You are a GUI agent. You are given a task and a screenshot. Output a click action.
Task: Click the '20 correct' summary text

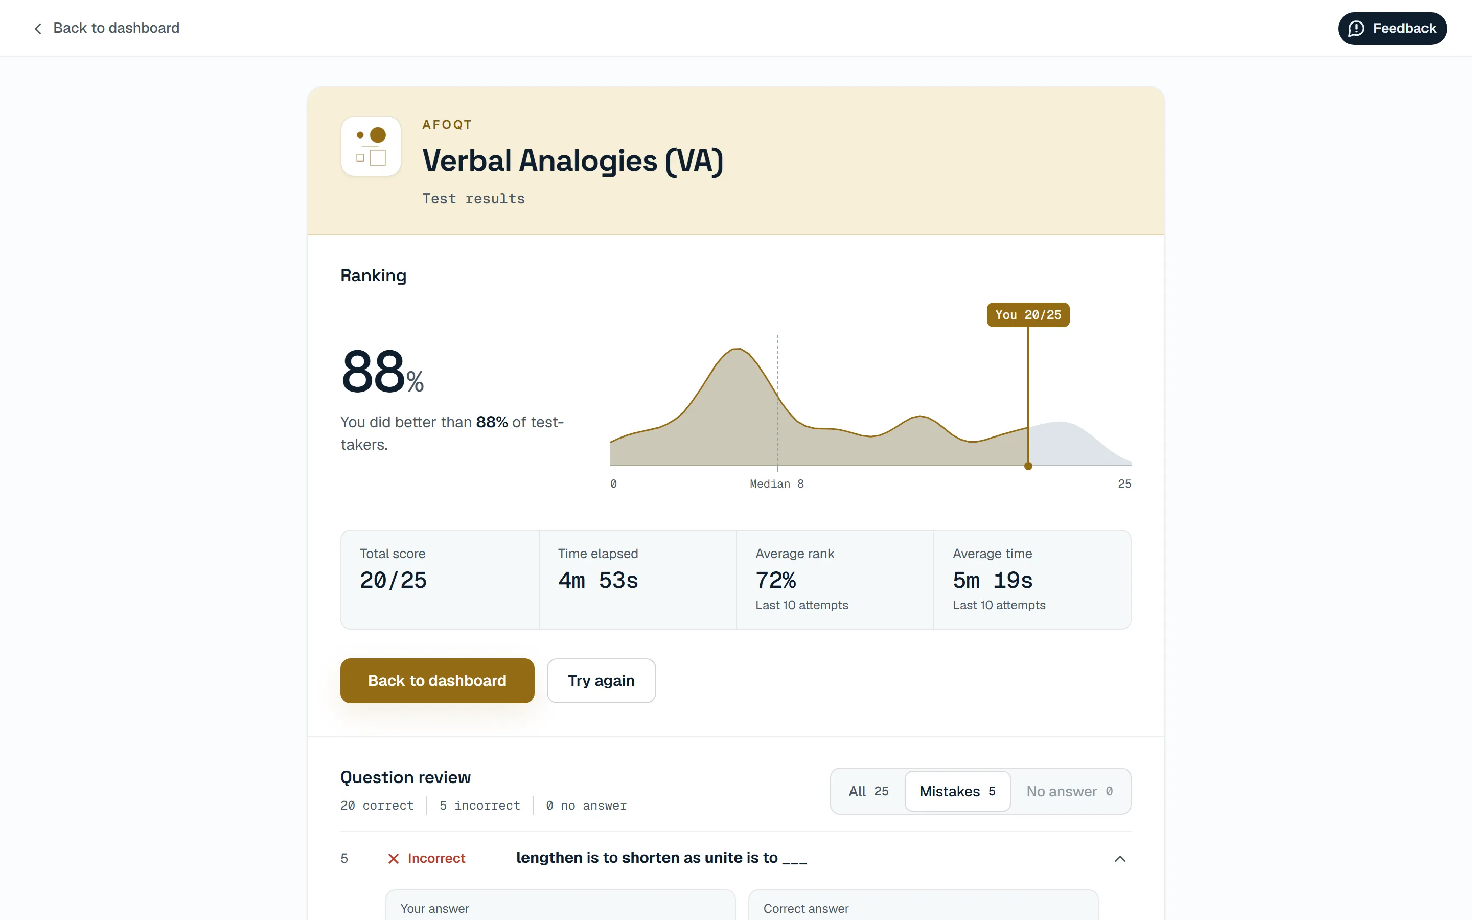pyautogui.click(x=377, y=806)
